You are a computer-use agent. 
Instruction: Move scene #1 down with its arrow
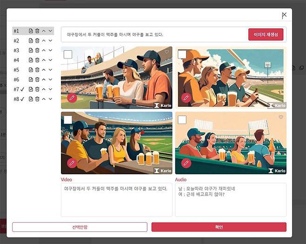(50, 31)
